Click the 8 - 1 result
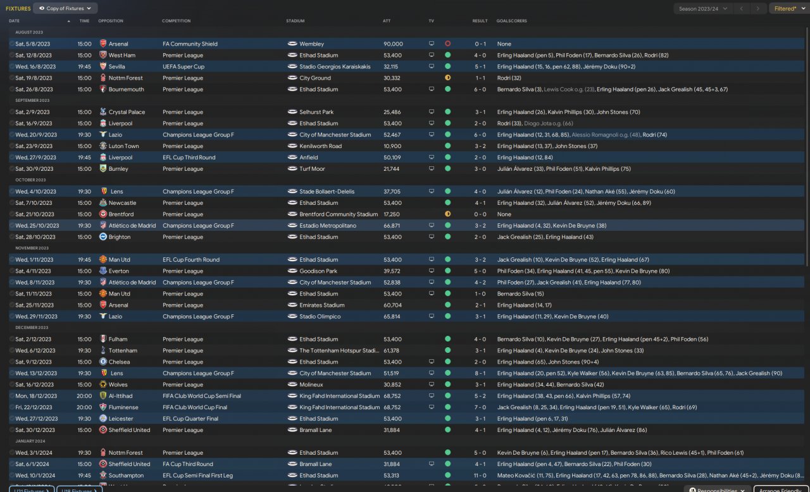Image resolution: width=810 pixels, height=492 pixels. tap(480, 373)
